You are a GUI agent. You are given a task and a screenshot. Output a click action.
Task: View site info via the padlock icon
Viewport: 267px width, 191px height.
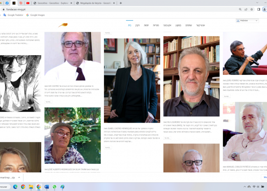click(4, 9)
